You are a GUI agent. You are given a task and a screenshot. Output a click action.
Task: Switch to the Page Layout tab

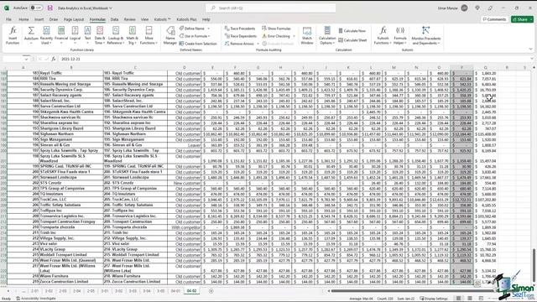click(74, 19)
